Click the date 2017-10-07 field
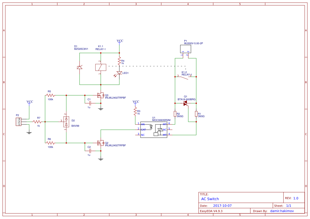The width and height of the screenshot is (310, 219). [x=222, y=205]
